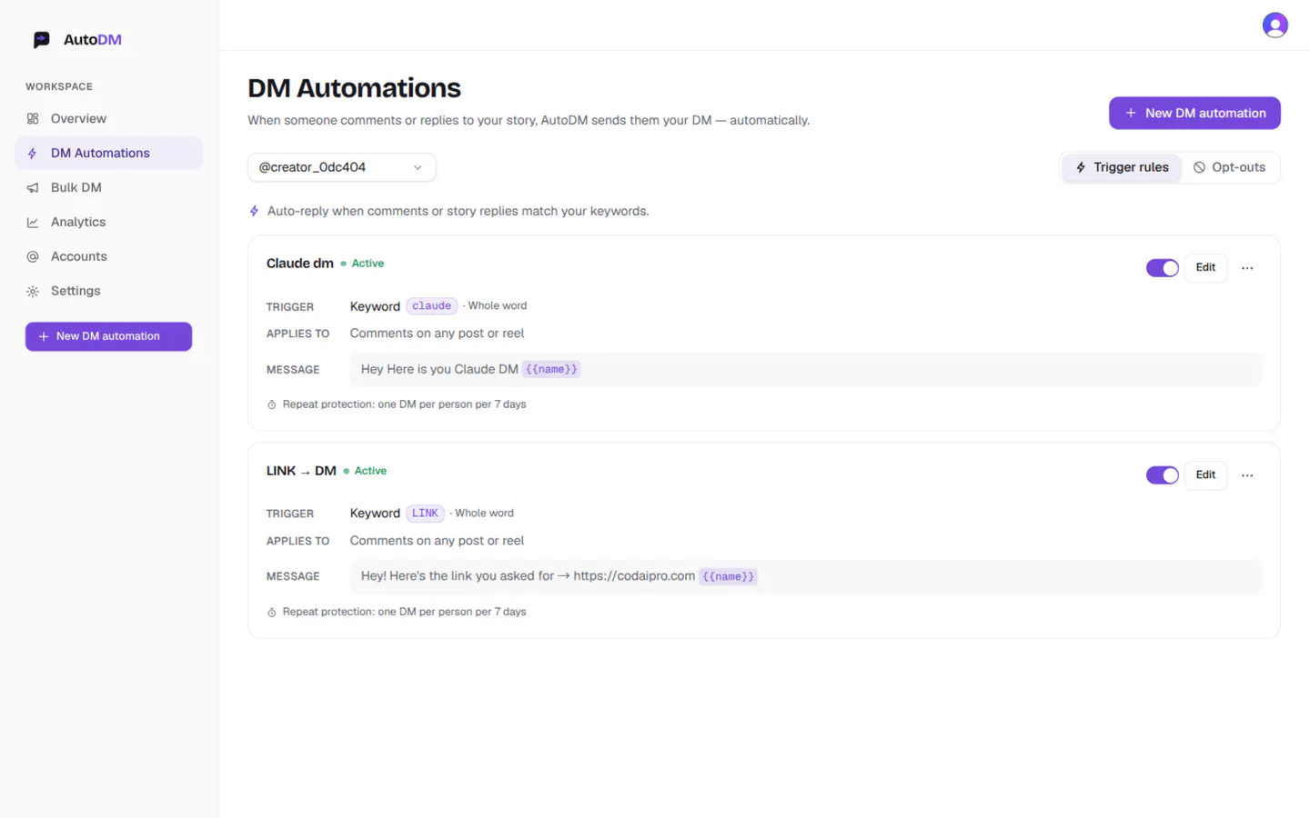Screen dimensions: 1310x818
Task: Open Settings page
Action: click(108, 292)
